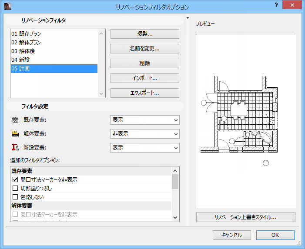Select the 02 解体プラン filter

pos(54,43)
